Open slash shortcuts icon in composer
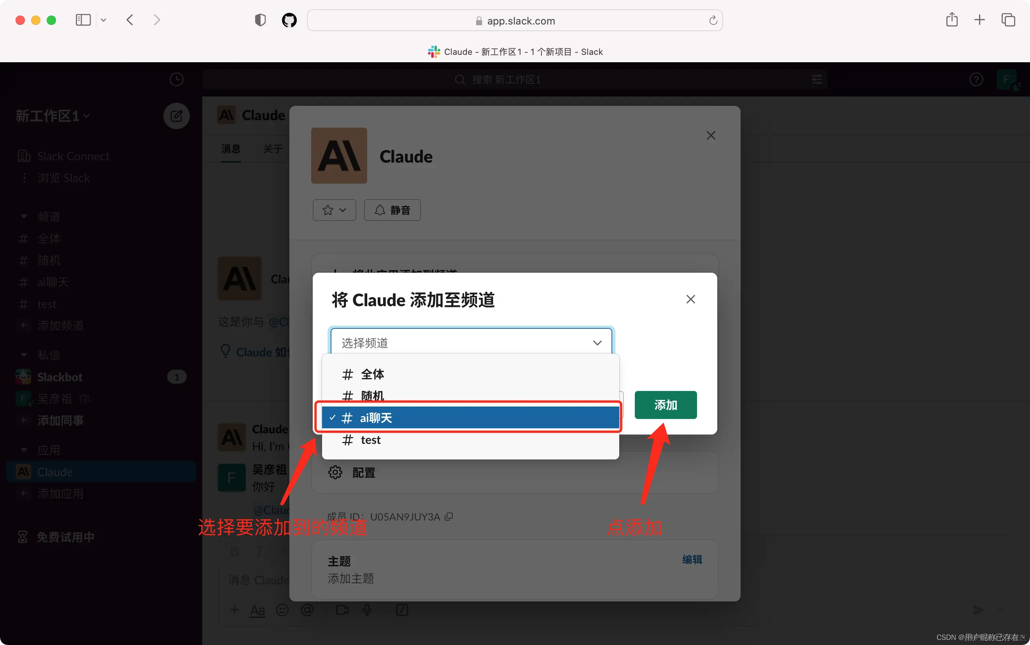This screenshot has width=1030, height=645. [402, 610]
